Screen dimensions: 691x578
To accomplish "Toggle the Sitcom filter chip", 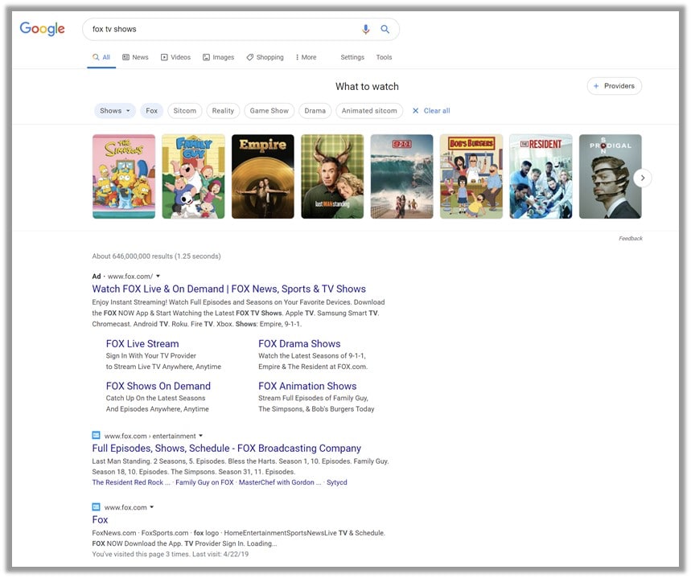I will (x=185, y=111).
